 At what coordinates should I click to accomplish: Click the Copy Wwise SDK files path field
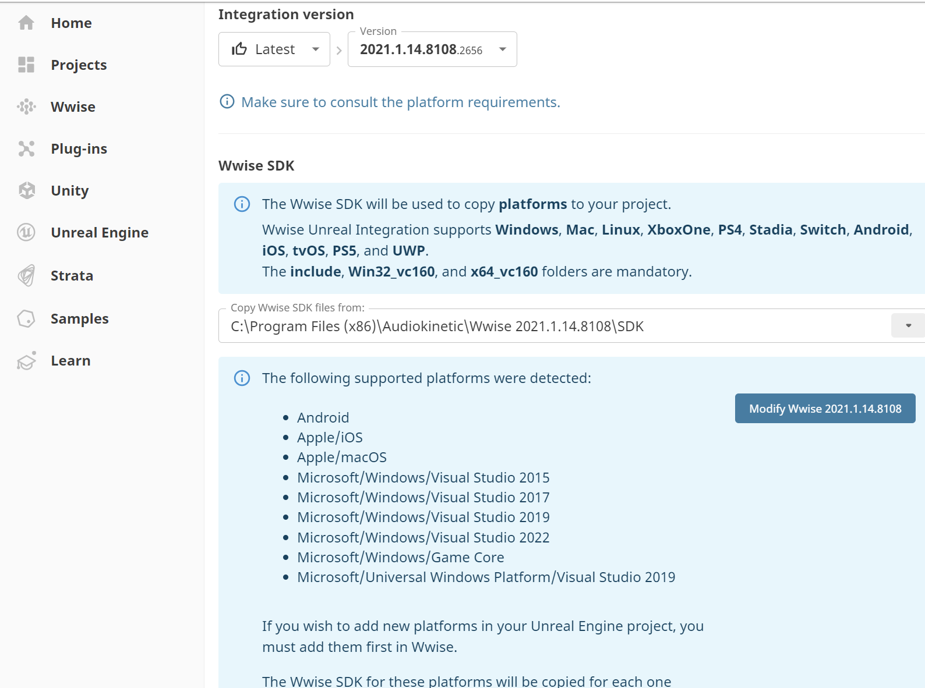pyautogui.click(x=553, y=327)
